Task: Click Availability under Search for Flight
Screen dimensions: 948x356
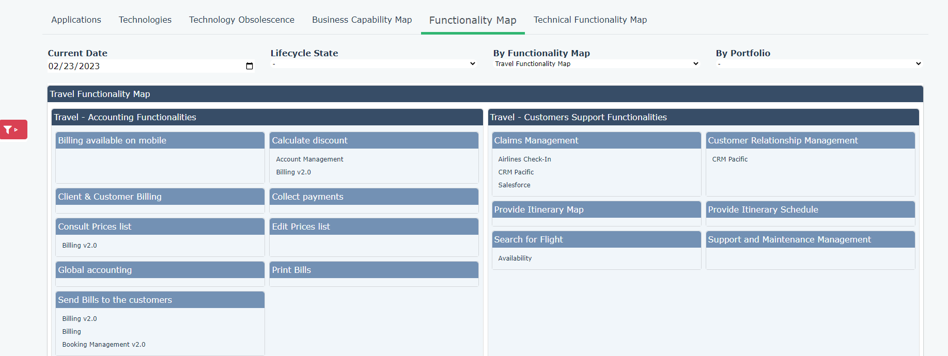Action: (515, 258)
